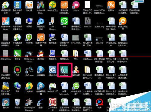The image size is (151, 112).
Task: Open the LifeFrame camera shortcut
Action: click(x=29, y=70)
